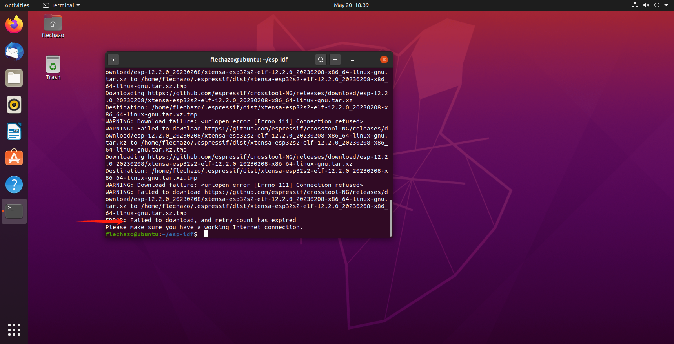
Task: Click the terminal vertical scrollbar
Action: [390, 217]
